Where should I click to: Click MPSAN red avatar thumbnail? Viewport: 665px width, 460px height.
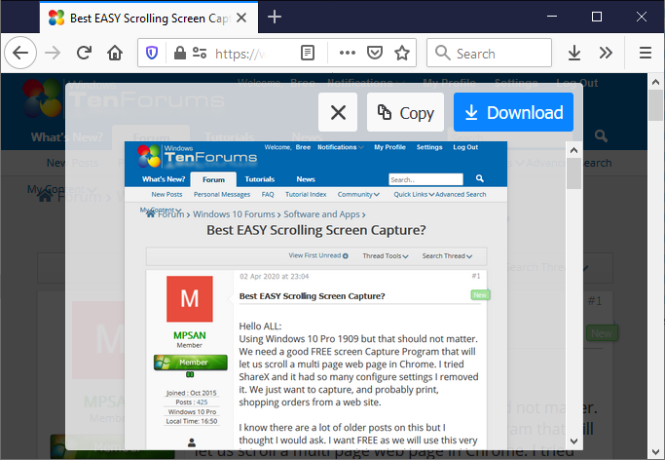point(190,299)
